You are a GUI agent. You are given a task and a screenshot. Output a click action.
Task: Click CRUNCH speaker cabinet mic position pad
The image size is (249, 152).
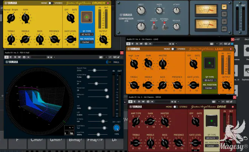click(87, 17)
